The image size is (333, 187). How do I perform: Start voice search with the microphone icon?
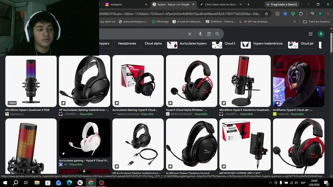(x=200, y=34)
